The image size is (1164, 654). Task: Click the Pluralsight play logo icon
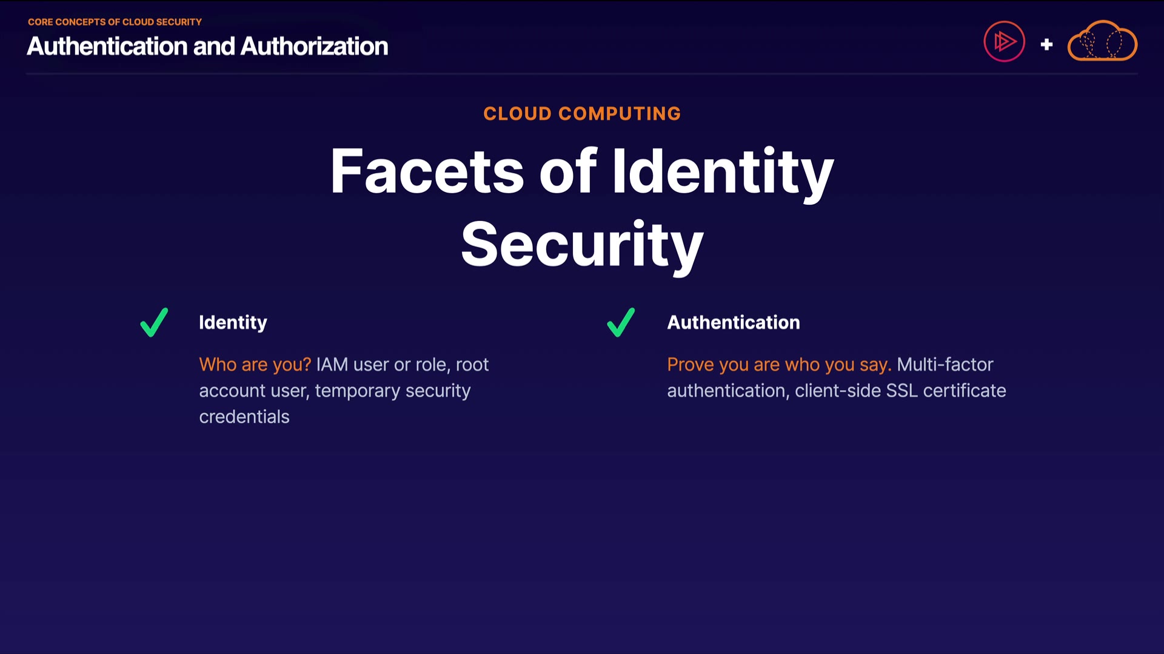pyautogui.click(x=1004, y=42)
